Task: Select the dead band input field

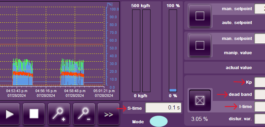Action: [260, 94]
